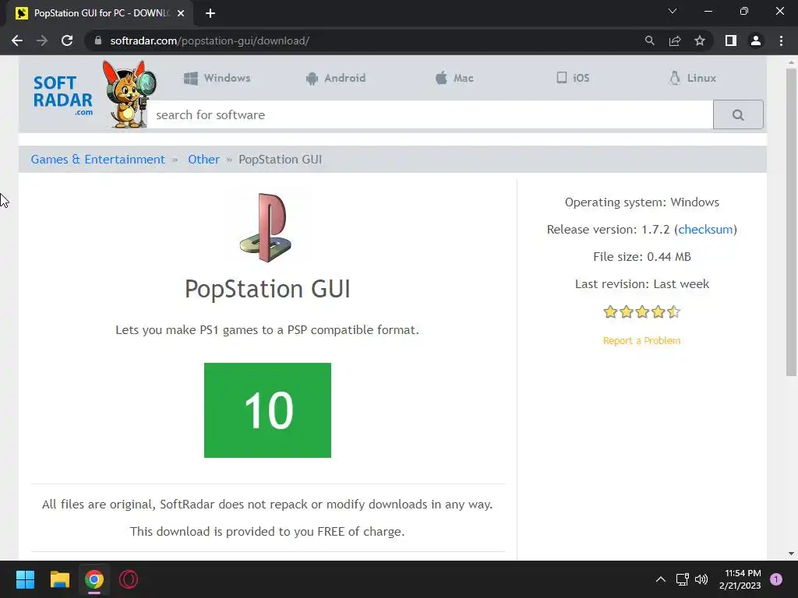Click the softradar.com address bar
798x598 pixels.
[x=366, y=40]
